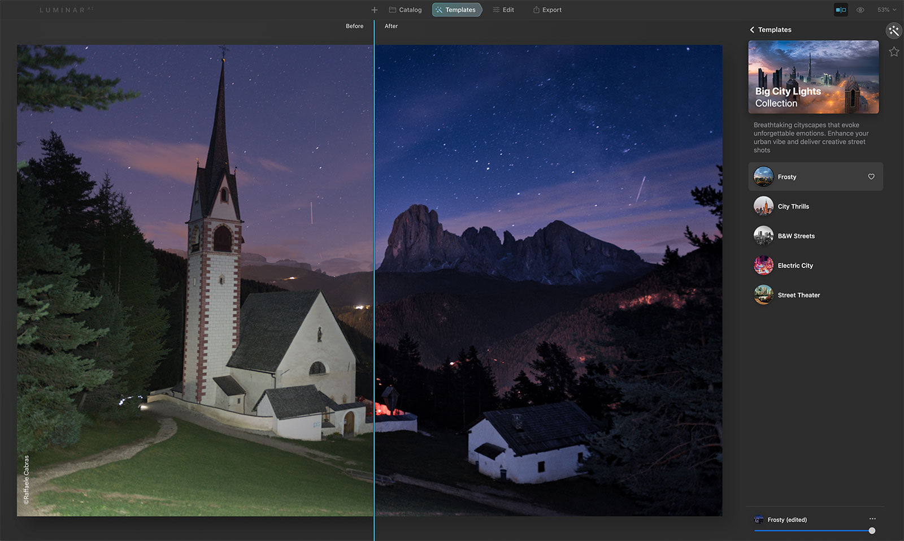Image resolution: width=904 pixels, height=541 pixels.
Task: Click the Frosty template thumbnail icon
Action: click(763, 177)
